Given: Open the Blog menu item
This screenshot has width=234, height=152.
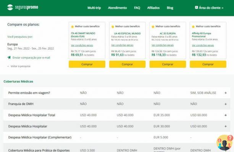Looking at the screenshot, I should 170,8.
